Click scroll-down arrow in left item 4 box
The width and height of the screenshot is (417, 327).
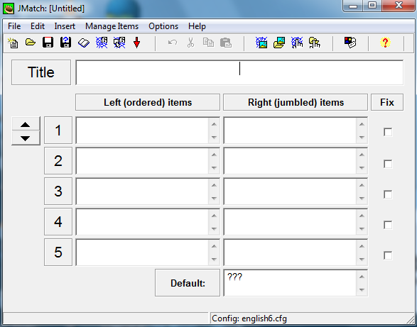[214, 228]
